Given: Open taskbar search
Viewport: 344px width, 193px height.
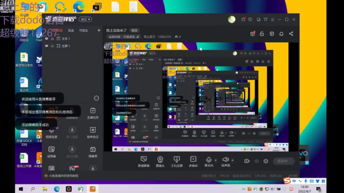Looking at the screenshot, I should click(x=33, y=189).
